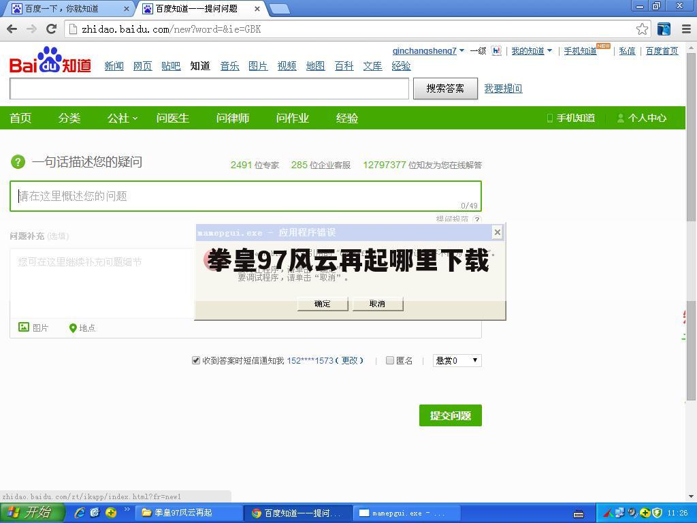
Task: Click the 图片 image insert icon
Action: (x=24, y=328)
